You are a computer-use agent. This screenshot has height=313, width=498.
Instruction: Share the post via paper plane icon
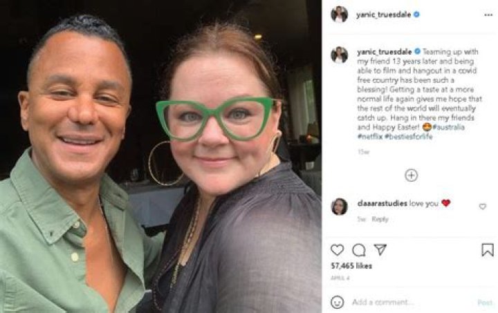380,249
